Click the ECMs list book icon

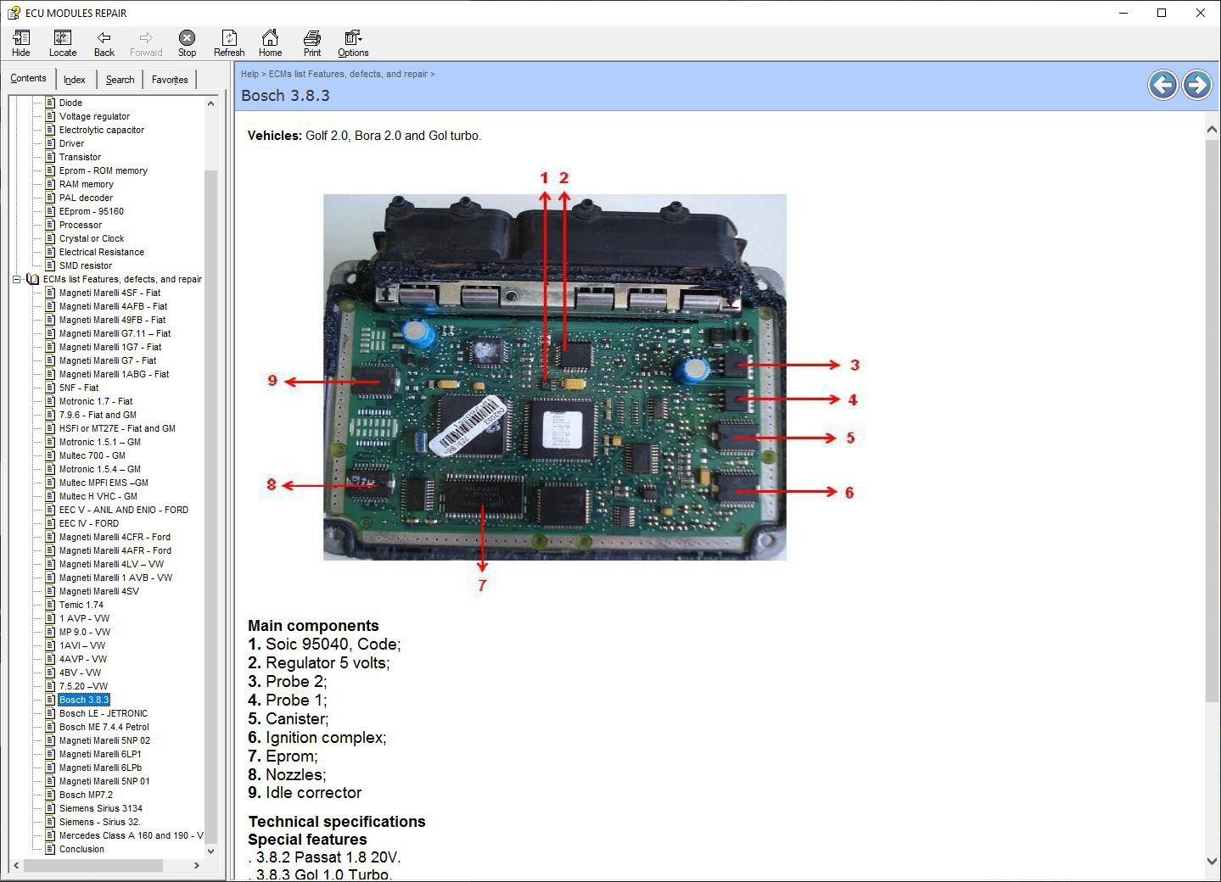coord(33,279)
